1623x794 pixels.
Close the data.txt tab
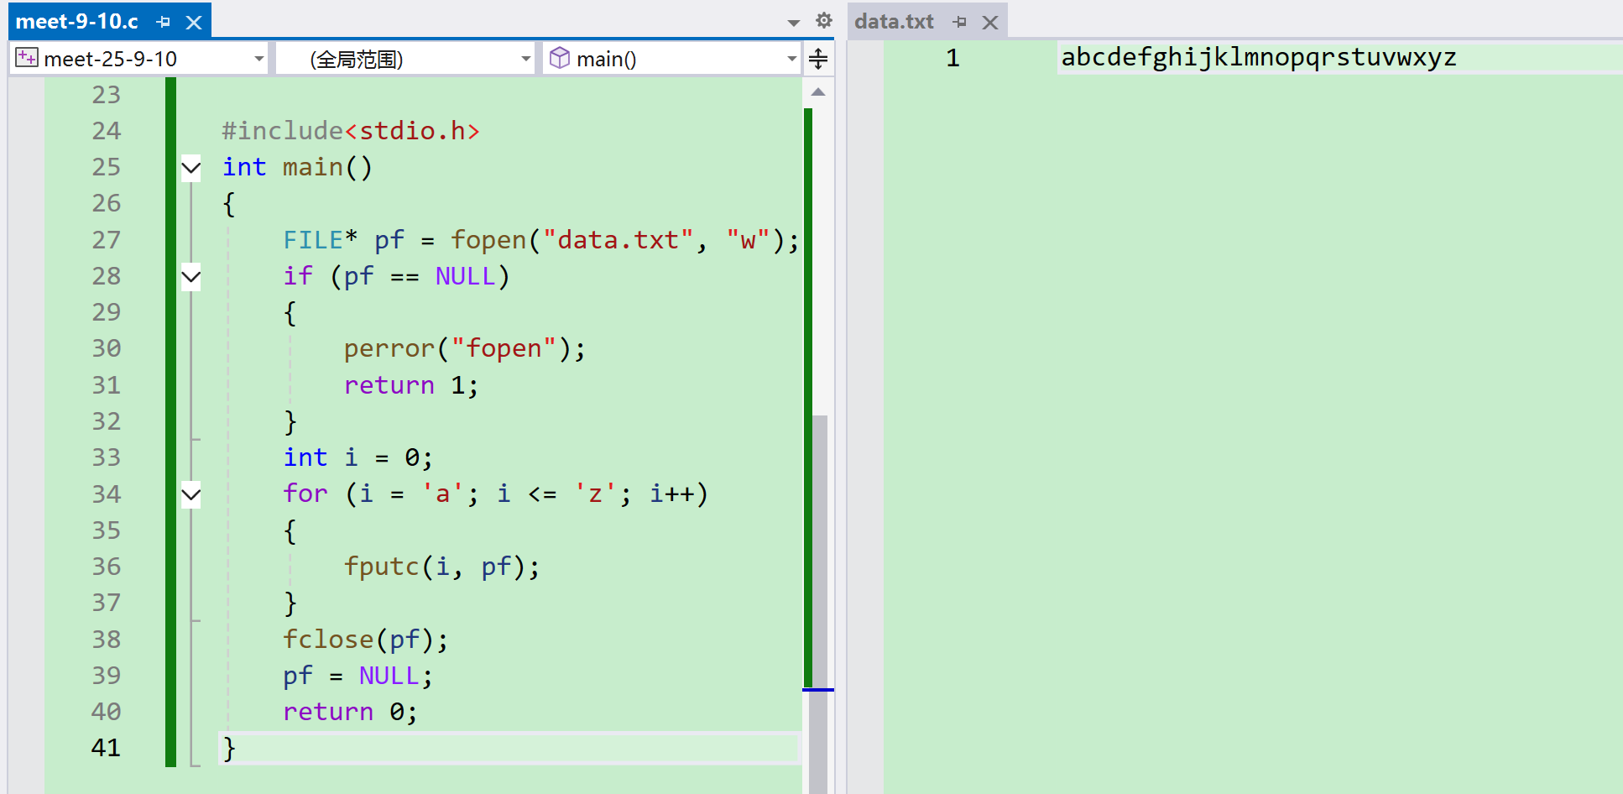click(x=990, y=22)
